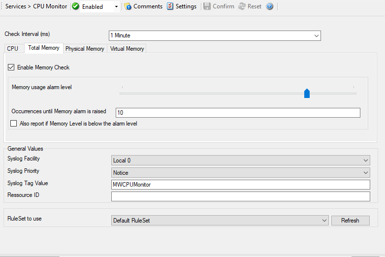Open the Virtual Memory tab
This screenshot has height=257, width=385.
(x=127, y=49)
